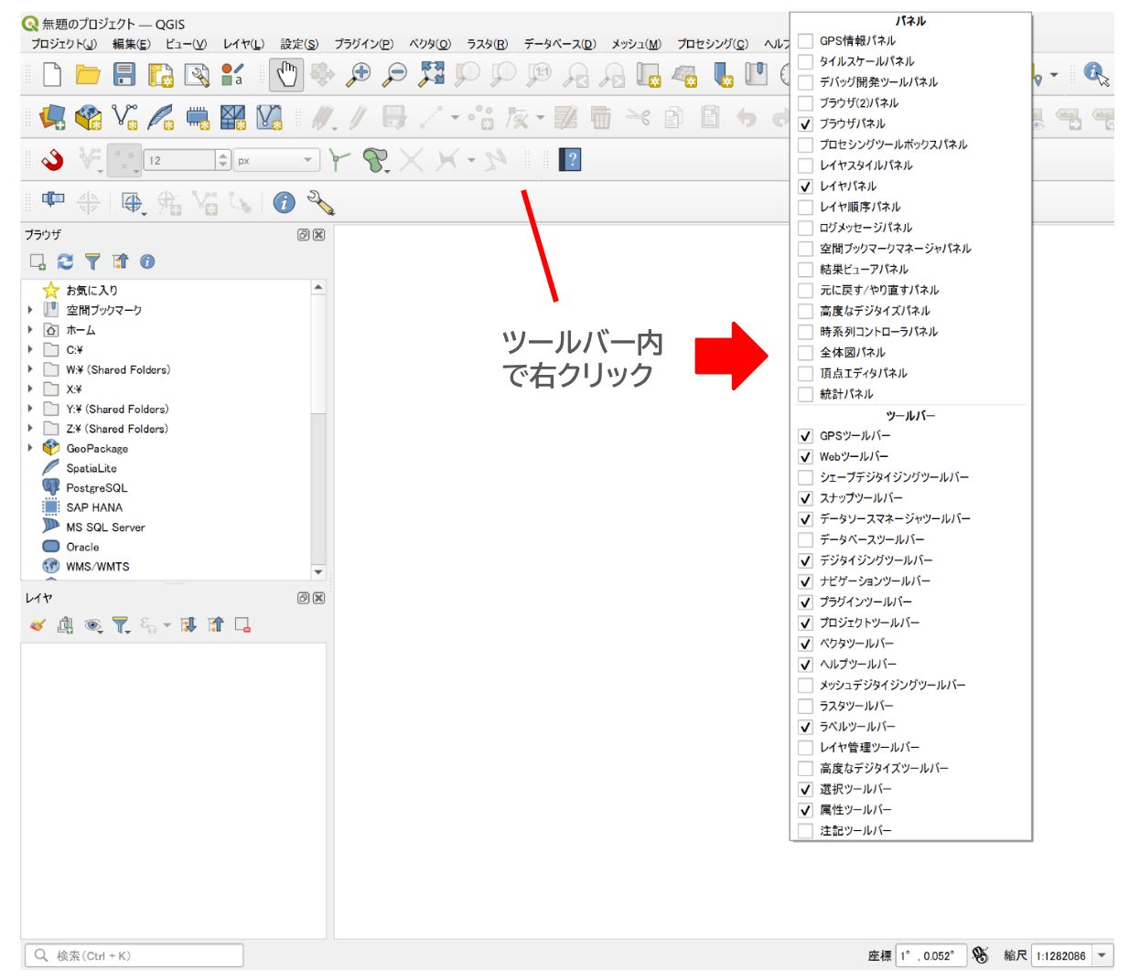
Task: Click Add Group icon in Layers panel
Action: (65, 625)
